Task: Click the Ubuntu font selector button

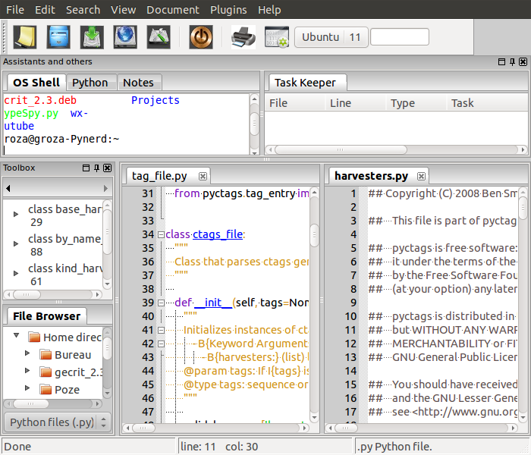Action: (x=320, y=37)
